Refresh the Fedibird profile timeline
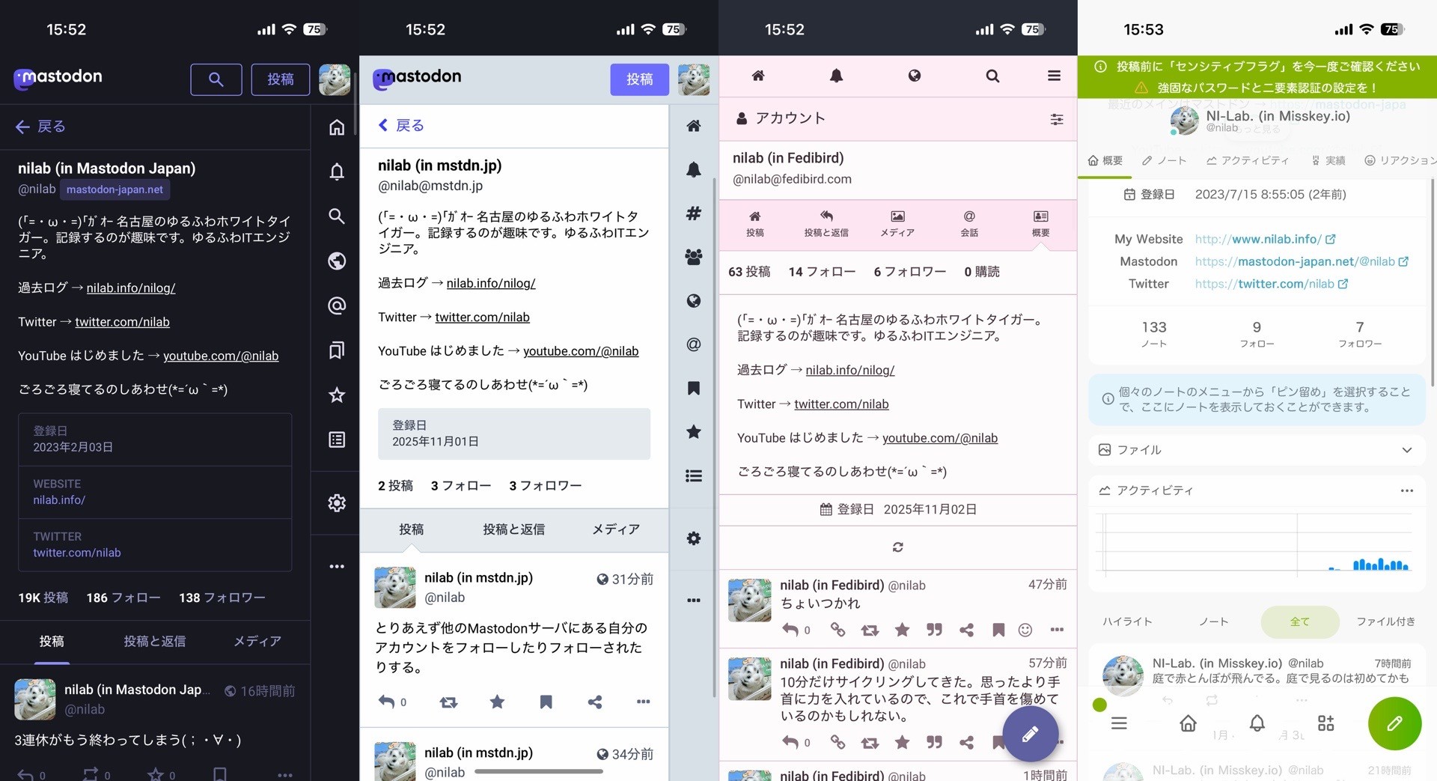The image size is (1437, 781). [897, 547]
